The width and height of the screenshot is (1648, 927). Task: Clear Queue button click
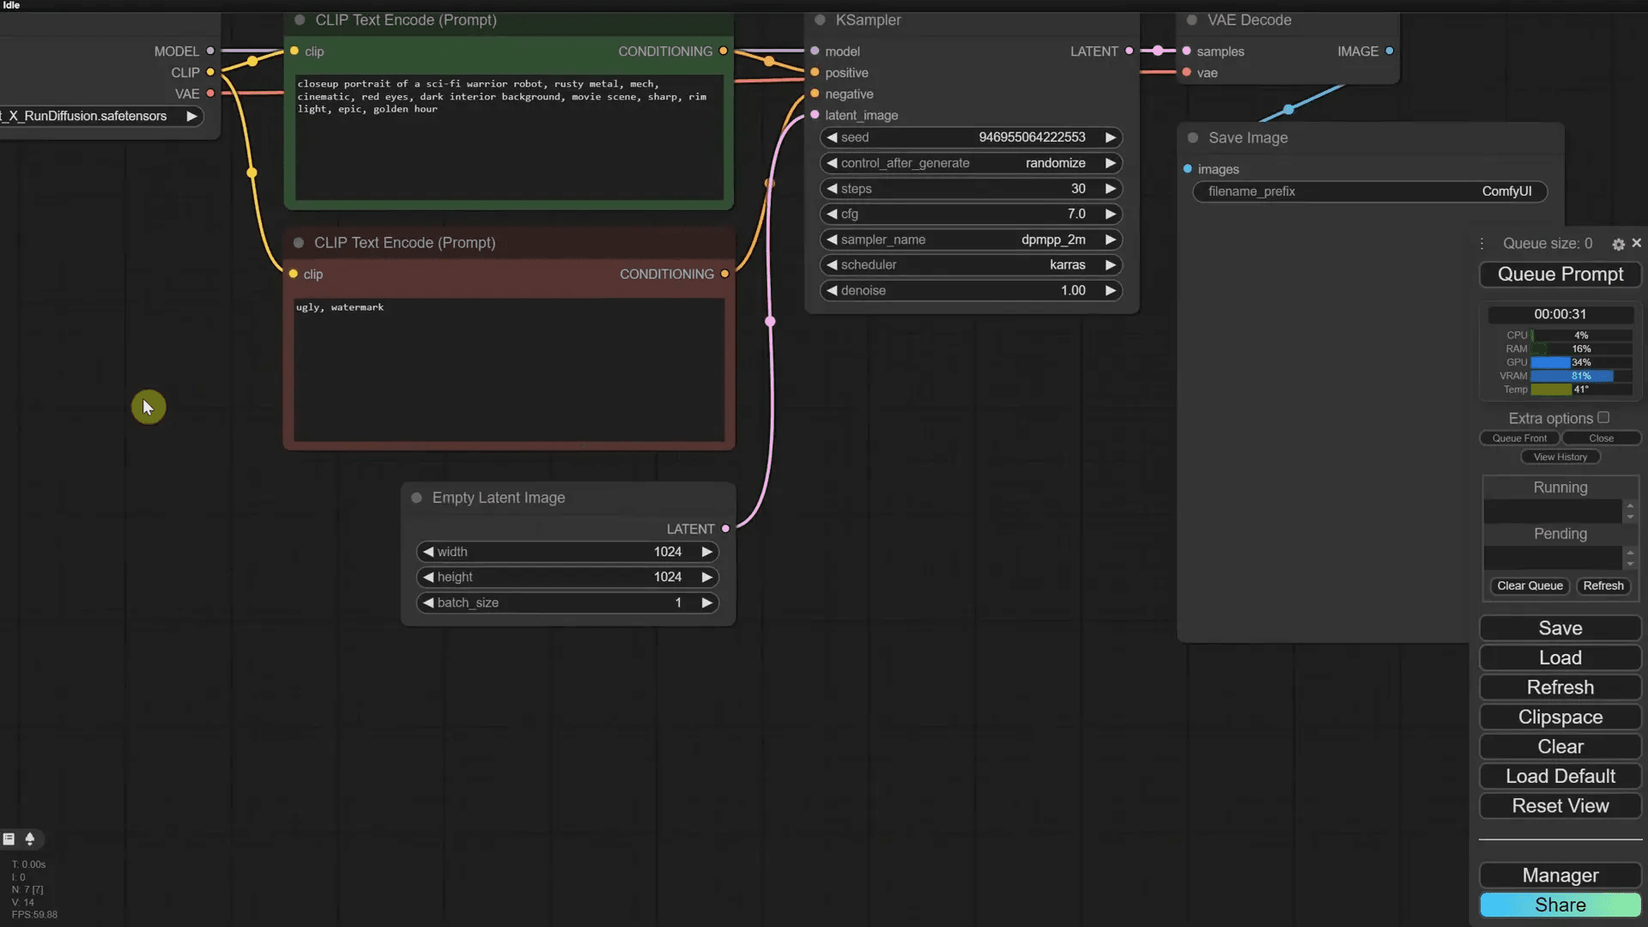coord(1530,586)
